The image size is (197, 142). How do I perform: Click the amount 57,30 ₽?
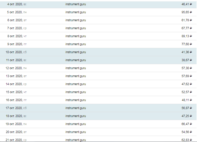pos(187,68)
